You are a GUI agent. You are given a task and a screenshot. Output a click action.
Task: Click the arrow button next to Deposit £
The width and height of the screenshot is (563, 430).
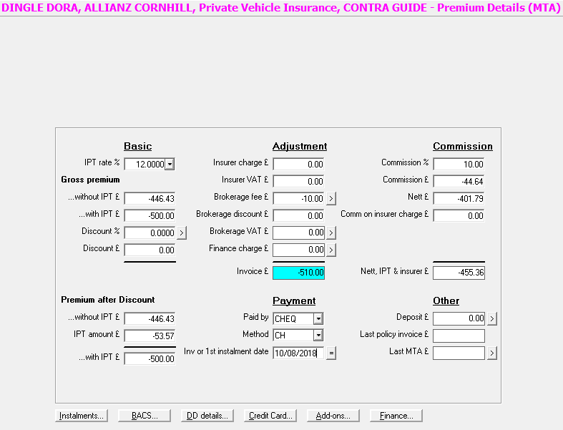point(492,318)
